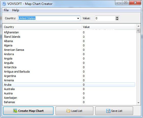Open the Help menu
Image resolution: width=143 pixels, height=118 pixels.
[16, 10]
